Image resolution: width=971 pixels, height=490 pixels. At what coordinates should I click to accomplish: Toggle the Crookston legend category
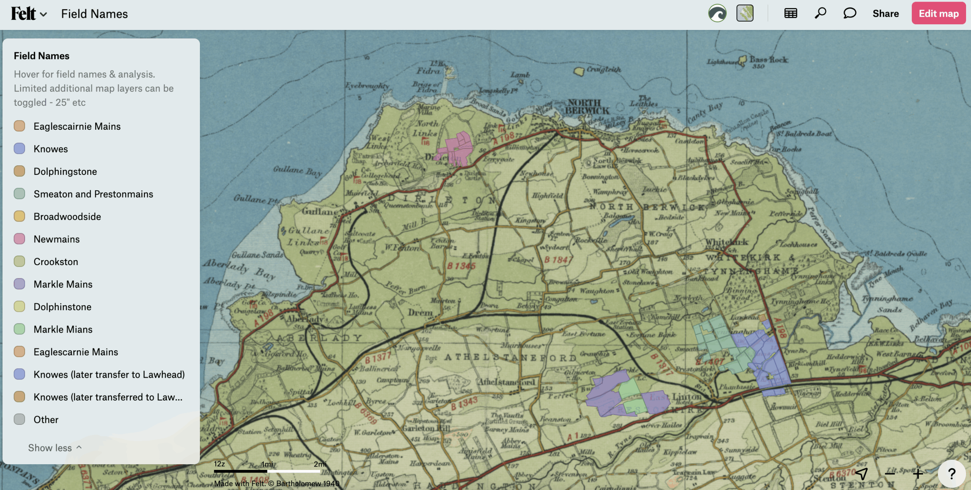pos(56,262)
